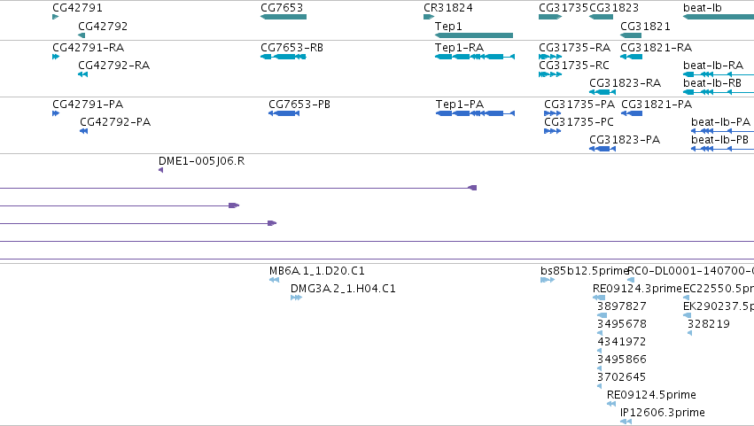The height and width of the screenshot is (426, 754).
Task: Click the CG31735-PA protein label
Action: pyautogui.click(x=579, y=104)
